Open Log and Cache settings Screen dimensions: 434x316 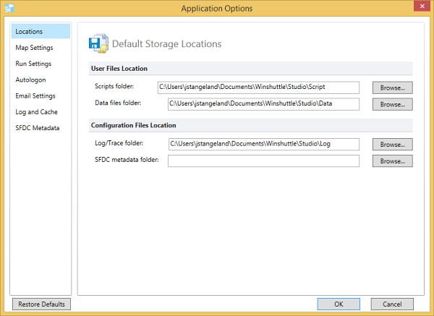[x=41, y=112]
